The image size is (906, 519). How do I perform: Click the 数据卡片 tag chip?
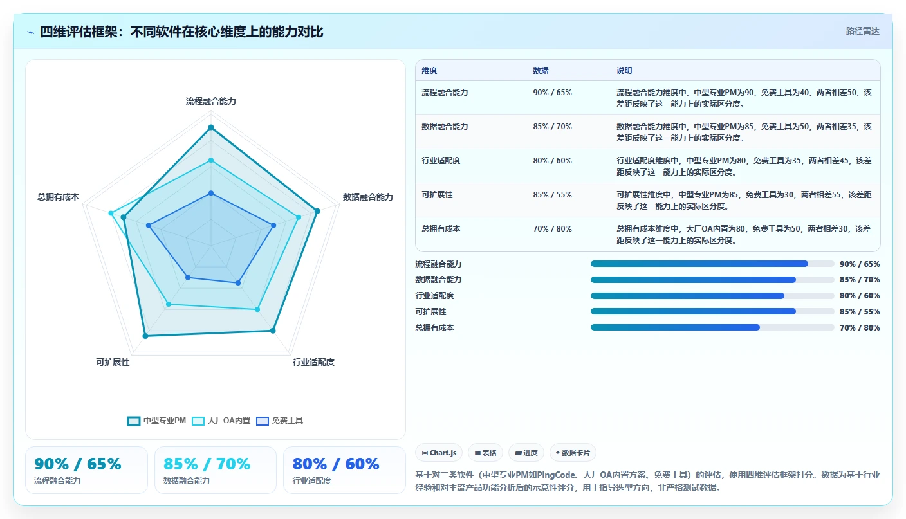click(x=573, y=453)
